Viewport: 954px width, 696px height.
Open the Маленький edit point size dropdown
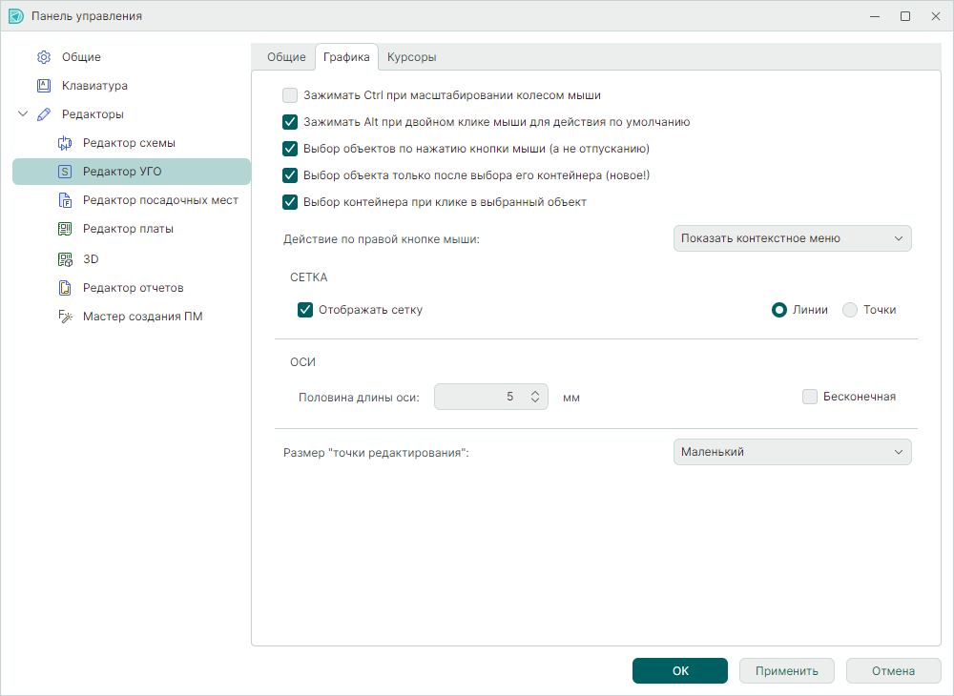coord(792,452)
